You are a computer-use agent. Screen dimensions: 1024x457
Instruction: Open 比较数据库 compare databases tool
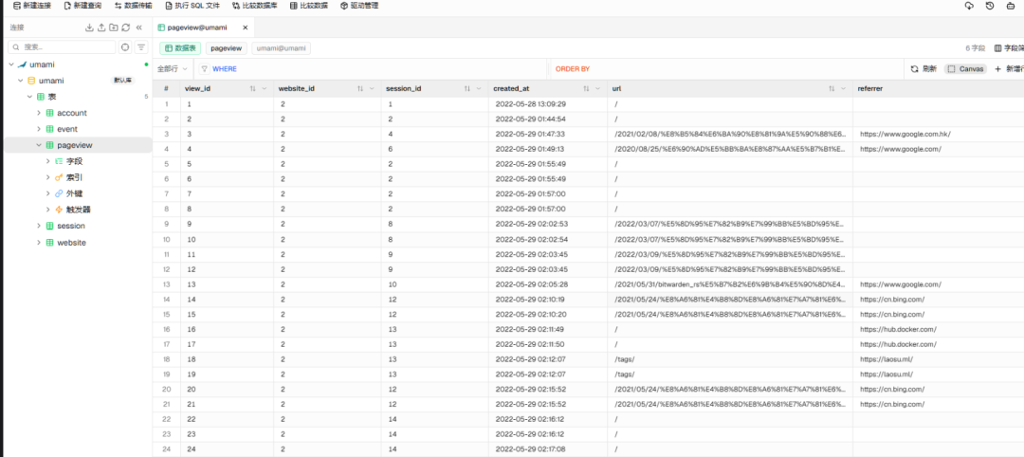tap(255, 6)
